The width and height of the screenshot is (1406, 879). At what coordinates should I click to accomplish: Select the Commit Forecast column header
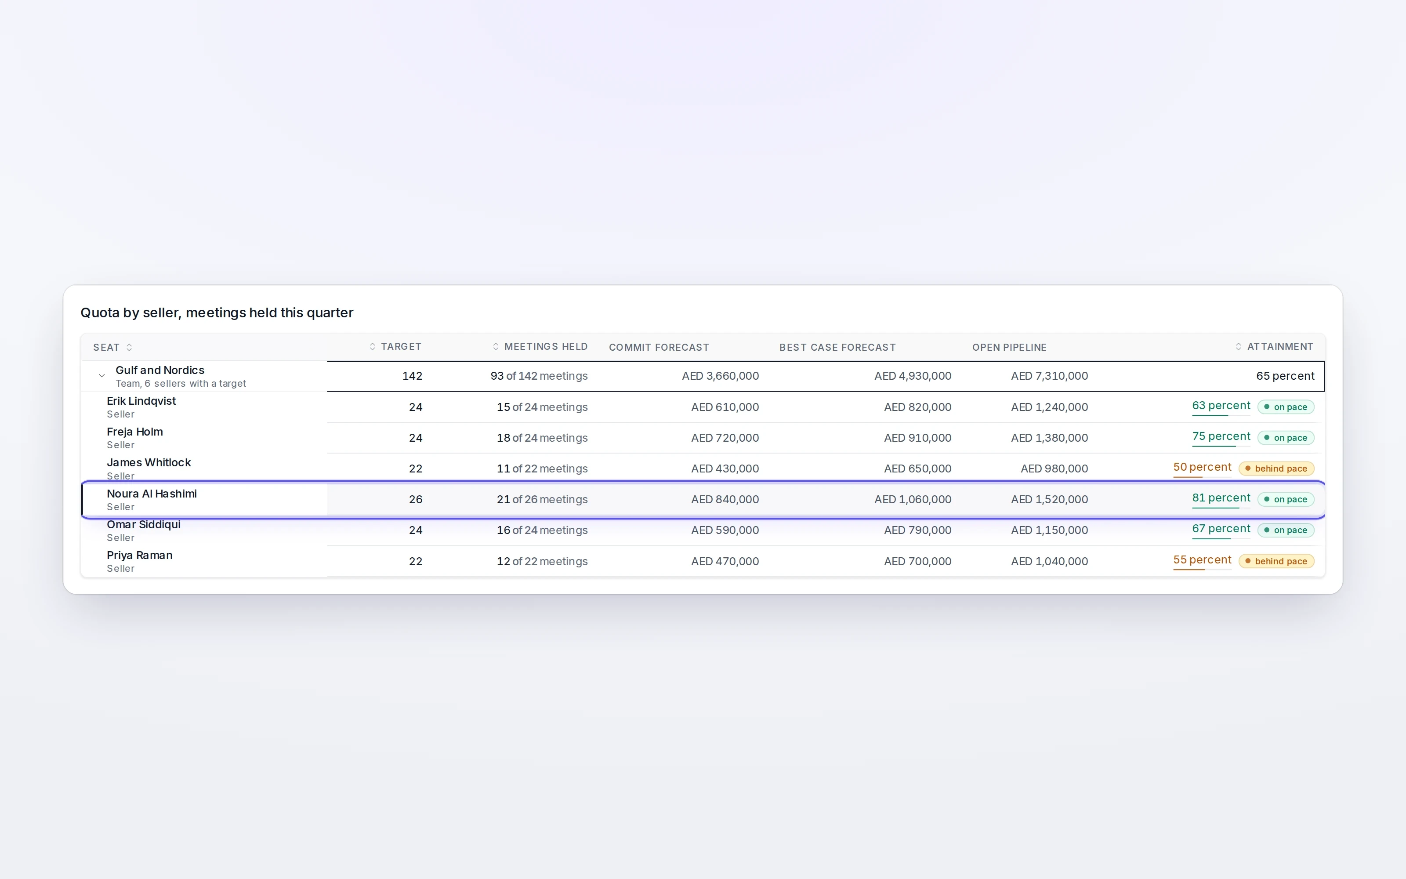[659, 347]
